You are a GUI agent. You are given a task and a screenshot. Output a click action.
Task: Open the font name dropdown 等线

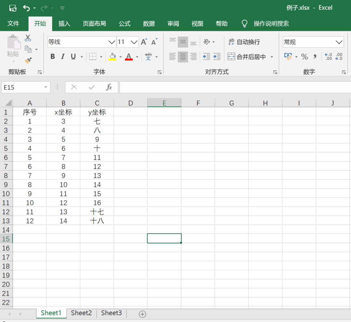click(x=112, y=42)
